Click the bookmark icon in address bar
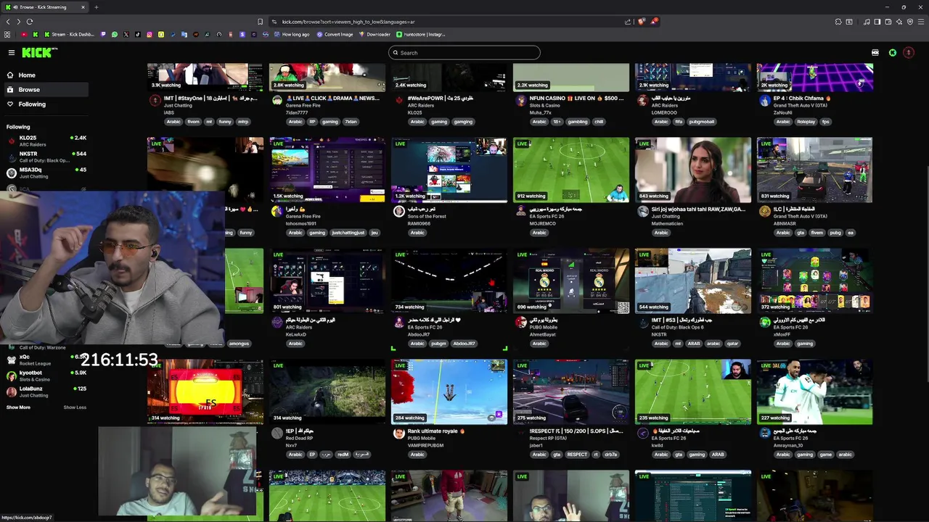 [x=260, y=22]
